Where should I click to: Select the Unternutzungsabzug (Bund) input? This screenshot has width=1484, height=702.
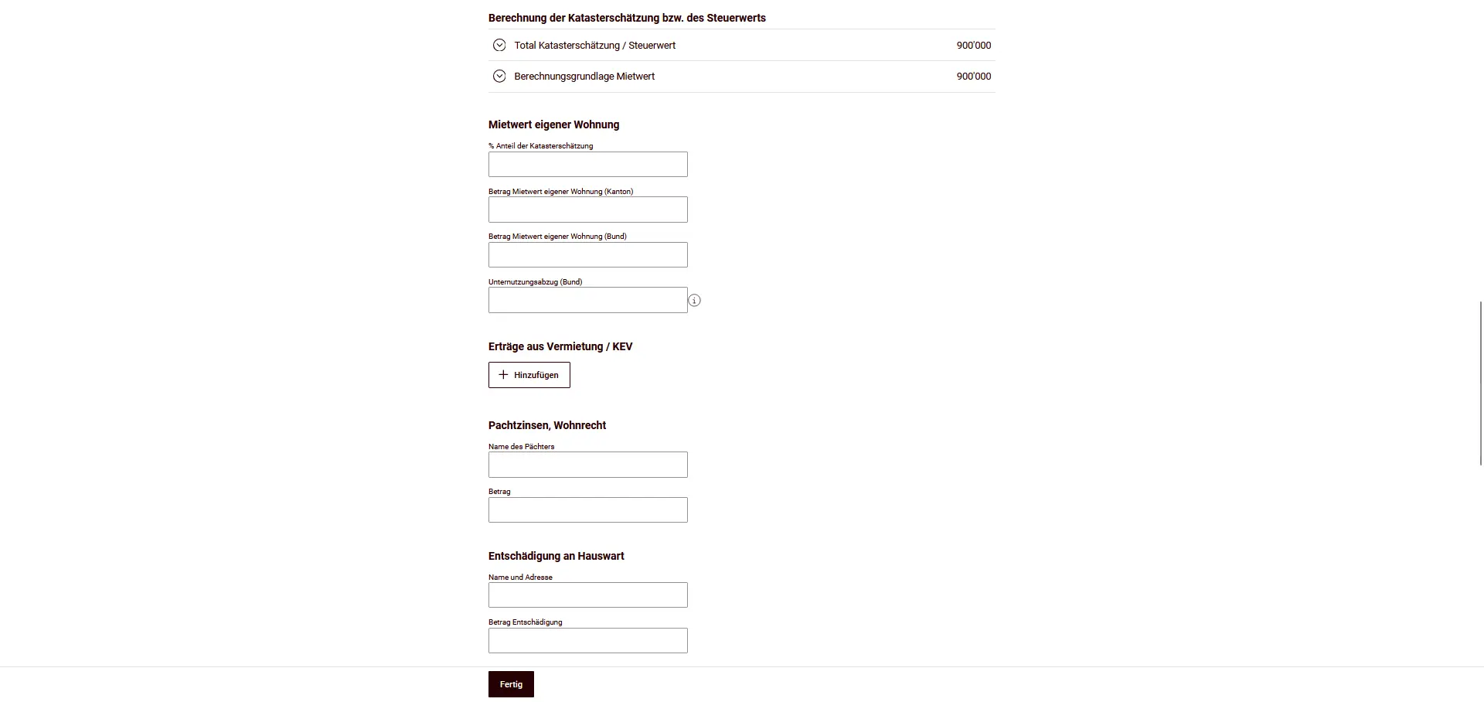[587, 300]
